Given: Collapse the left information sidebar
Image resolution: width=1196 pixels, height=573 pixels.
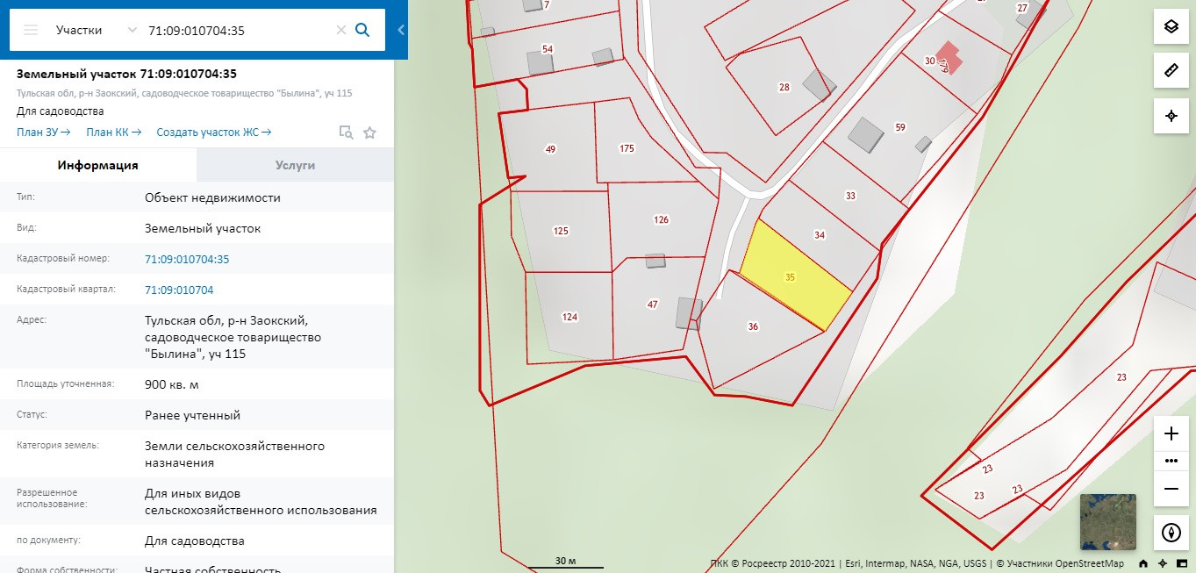Looking at the screenshot, I should 401,30.
